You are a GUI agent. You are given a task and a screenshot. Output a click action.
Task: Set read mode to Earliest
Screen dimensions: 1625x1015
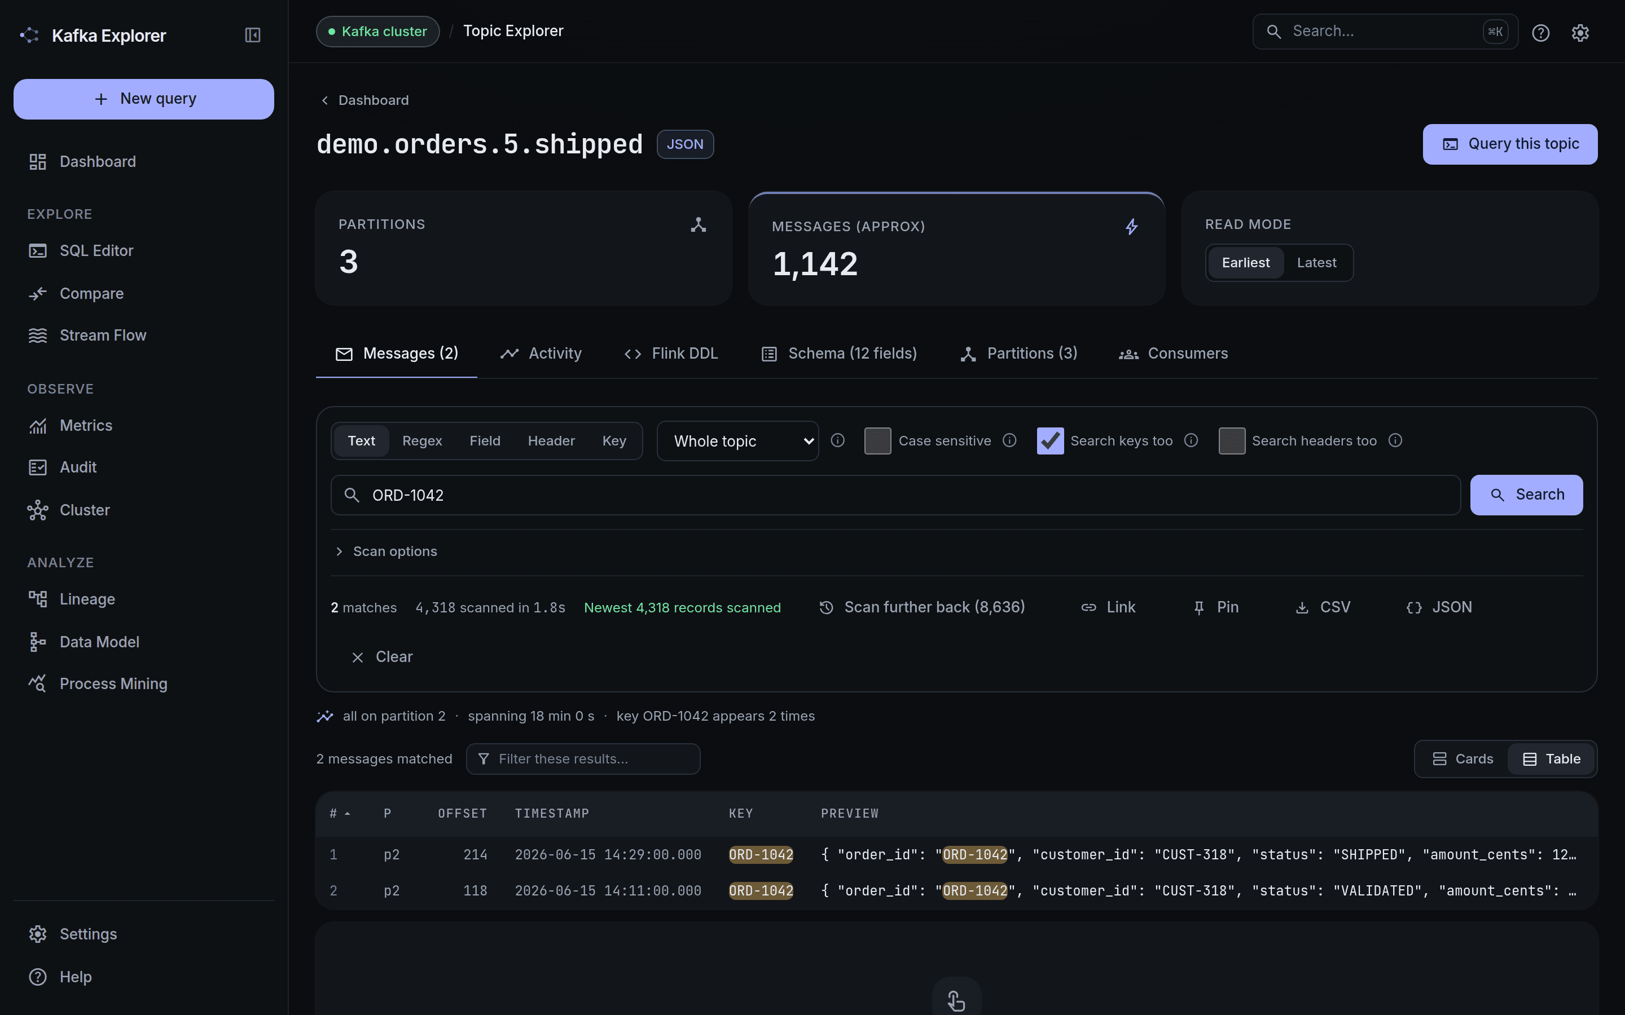1246,262
